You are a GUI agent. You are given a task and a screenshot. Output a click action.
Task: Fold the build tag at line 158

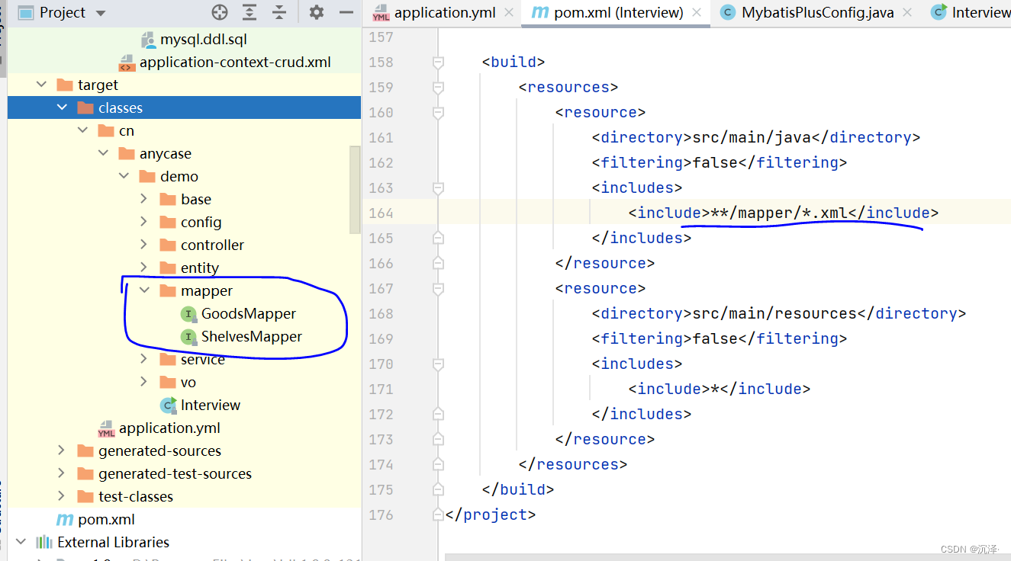(438, 63)
